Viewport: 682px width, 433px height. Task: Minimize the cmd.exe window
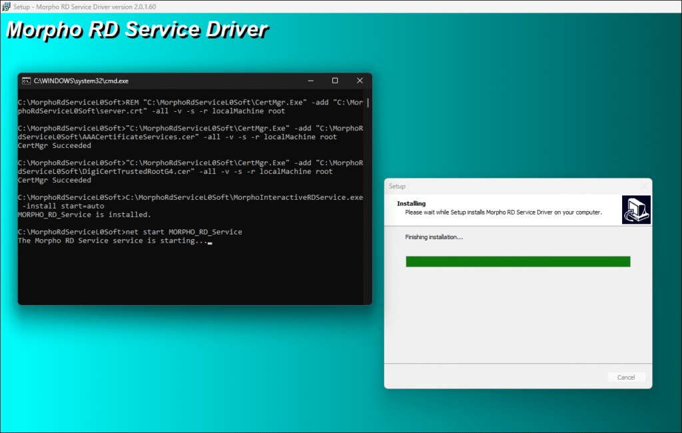tap(310, 81)
